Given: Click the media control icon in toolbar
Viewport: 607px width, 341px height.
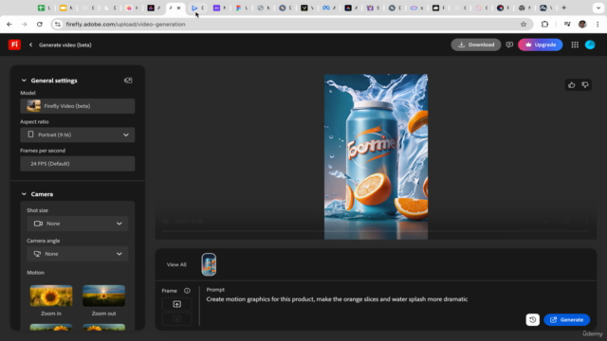Looking at the screenshot, I should 567,24.
